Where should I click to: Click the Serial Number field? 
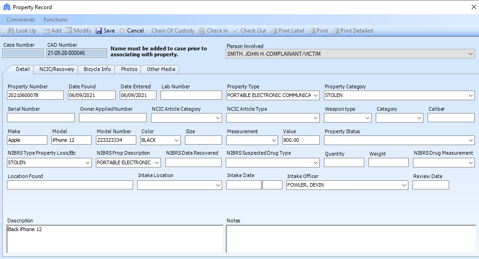click(x=41, y=118)
